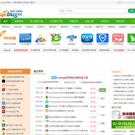Image resolution: width=135 pixels, height=135 pixels.
Task: Open 文字转语音全能王v9.8 list entry
Action: click(x=64, y=126)
